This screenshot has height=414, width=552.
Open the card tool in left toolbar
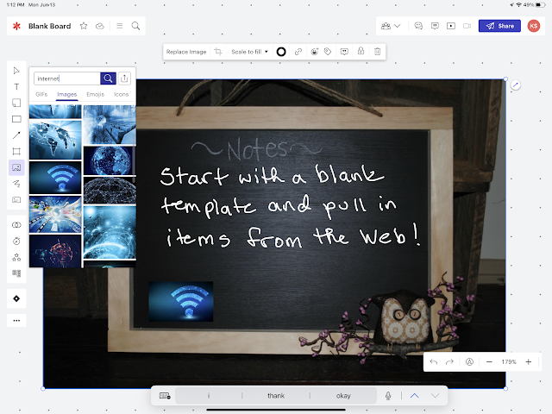click(x=16, y=200)
